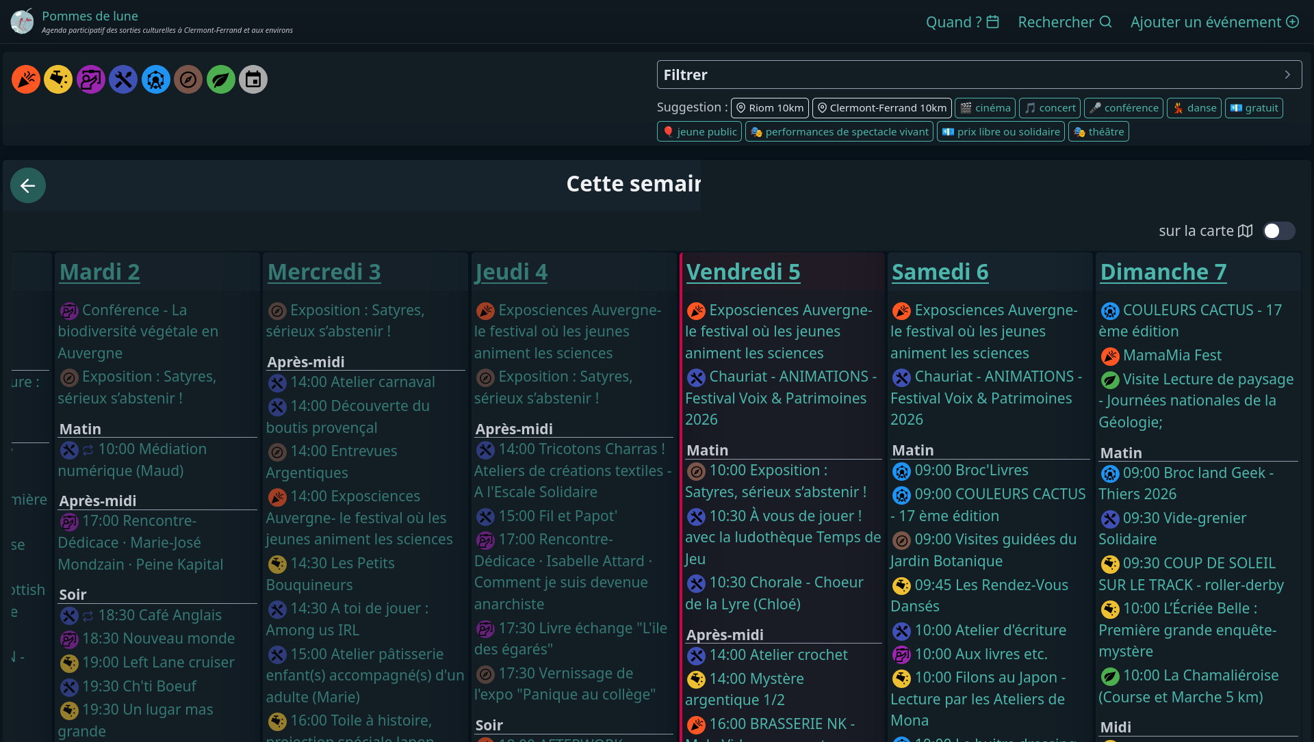Open 18:30 Nouveau monde event

(x=148, y=639)
